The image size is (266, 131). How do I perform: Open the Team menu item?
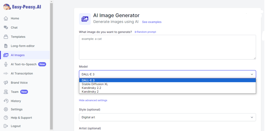tap(15, 92)
